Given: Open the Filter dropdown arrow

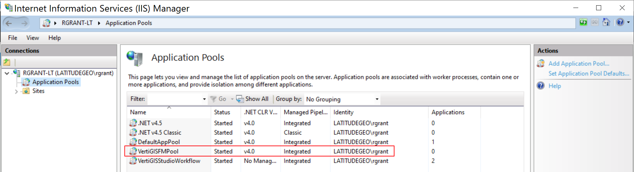Looking at the screenshot, I should tap(204, 99).
